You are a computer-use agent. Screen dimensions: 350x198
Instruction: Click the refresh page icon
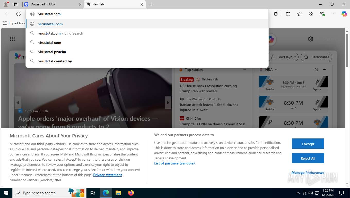(19, 14)
